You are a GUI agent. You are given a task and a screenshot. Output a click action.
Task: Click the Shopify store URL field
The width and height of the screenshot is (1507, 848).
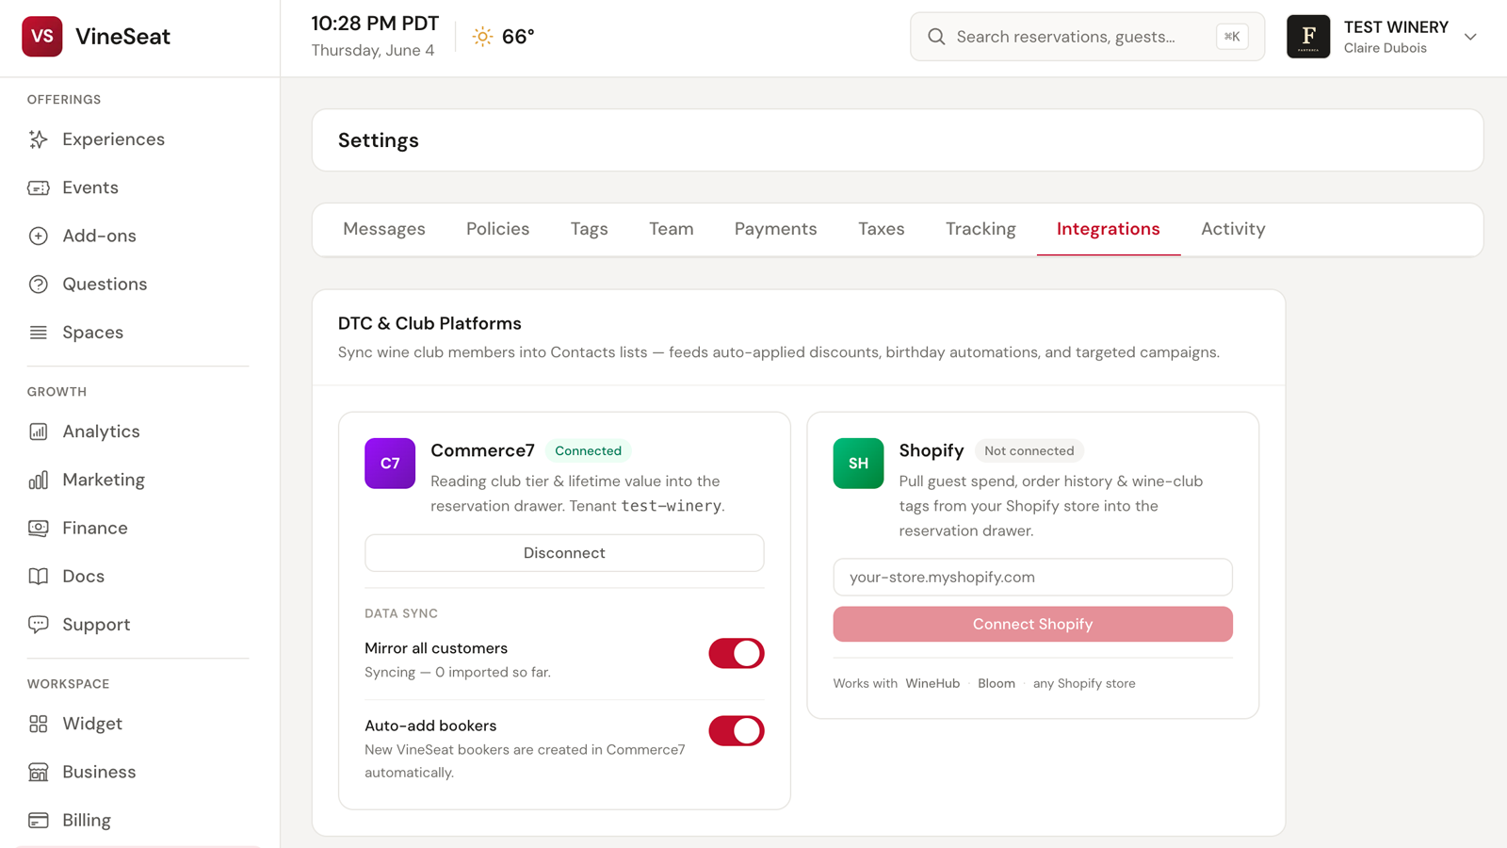1032,577
